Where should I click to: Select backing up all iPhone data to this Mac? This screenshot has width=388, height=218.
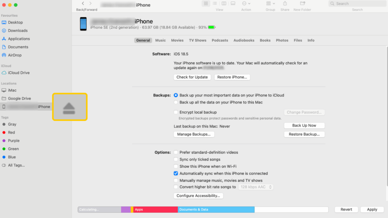point(176,102)
